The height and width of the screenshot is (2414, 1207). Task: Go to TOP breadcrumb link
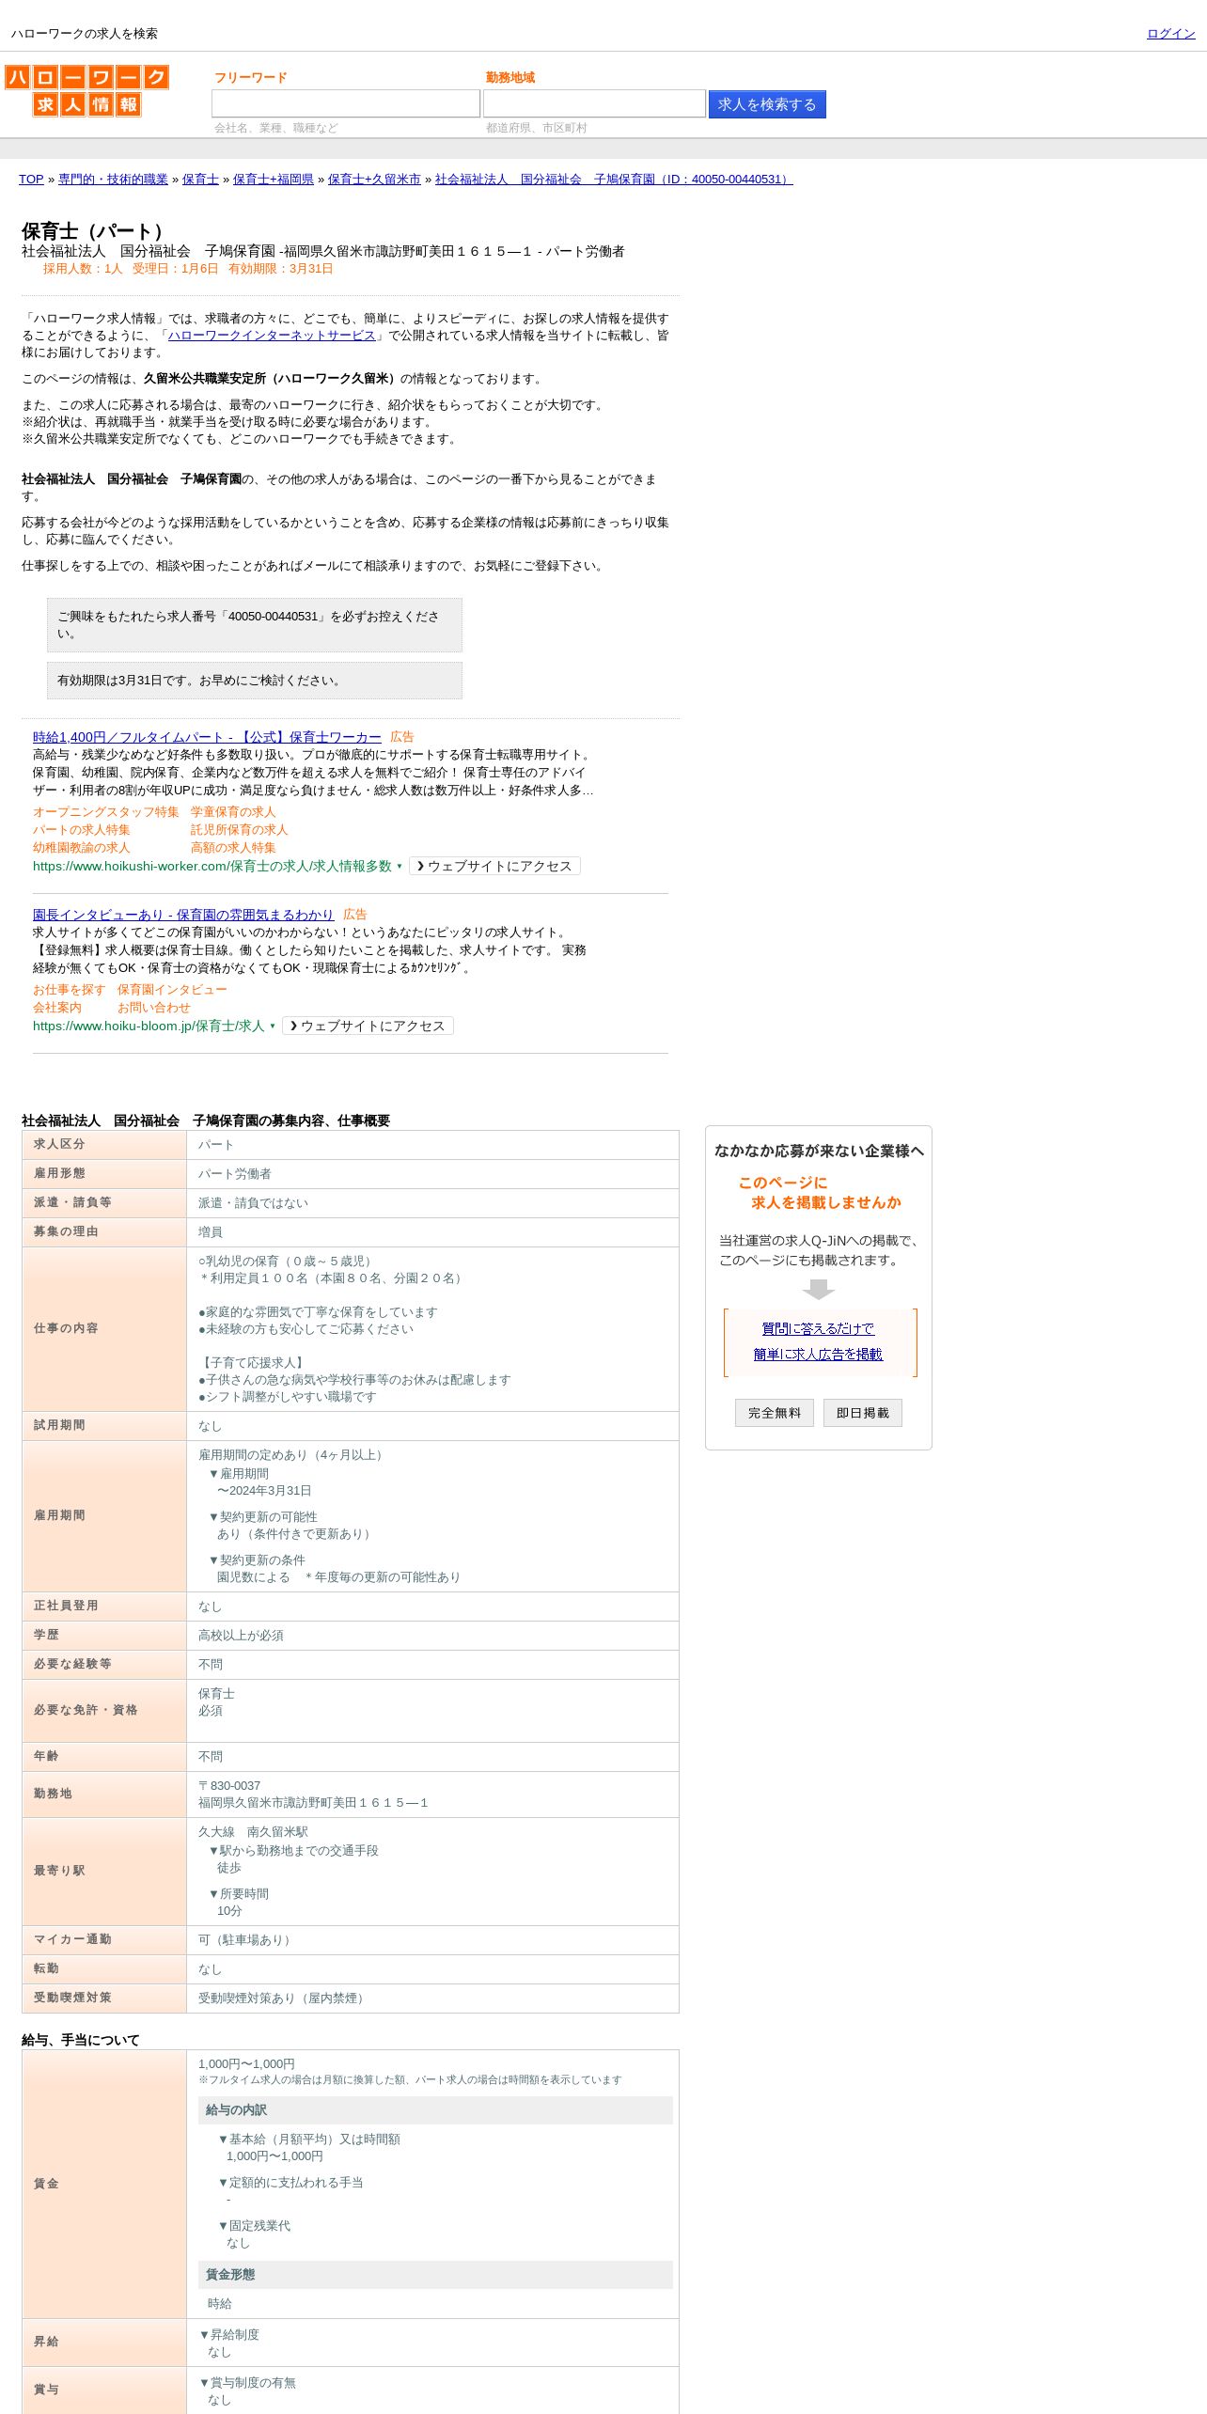click(31, 180)
